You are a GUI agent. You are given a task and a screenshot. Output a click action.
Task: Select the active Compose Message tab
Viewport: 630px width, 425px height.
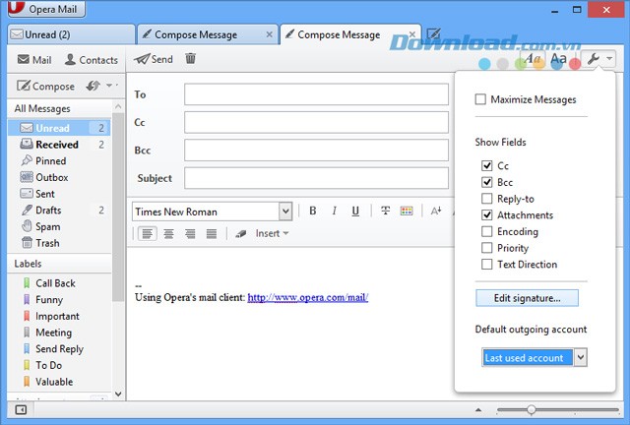[350, 35]
